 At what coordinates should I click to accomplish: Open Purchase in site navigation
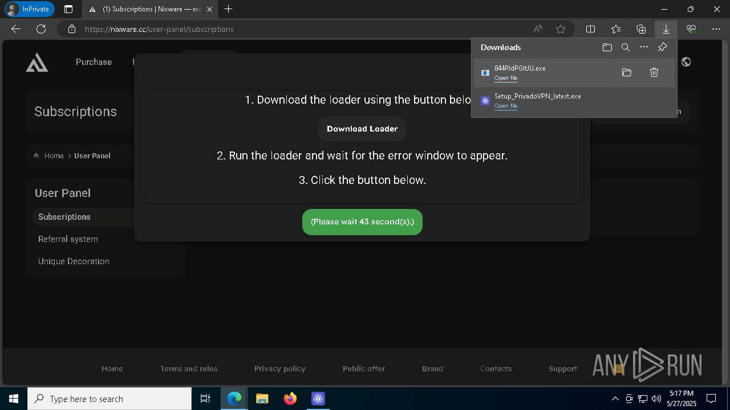click(x=94, y=62)
